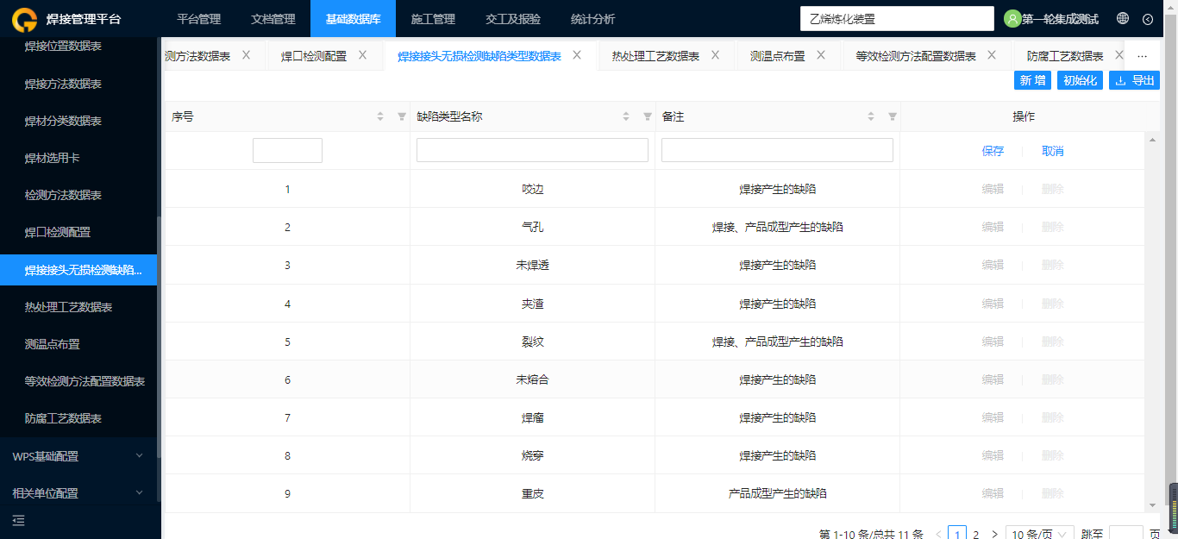Click the 新增 button

click(1033, 80)
